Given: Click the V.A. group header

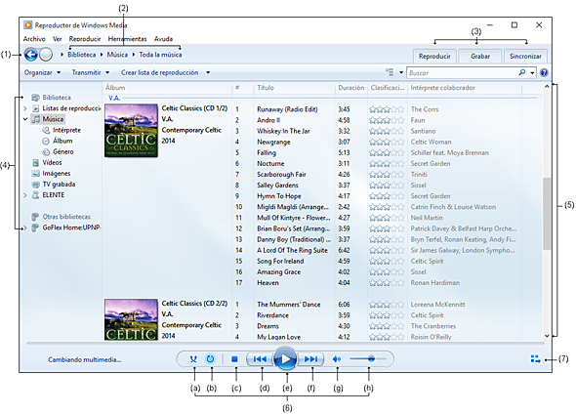Looking at the screenshot, I should tap(114, 98).
